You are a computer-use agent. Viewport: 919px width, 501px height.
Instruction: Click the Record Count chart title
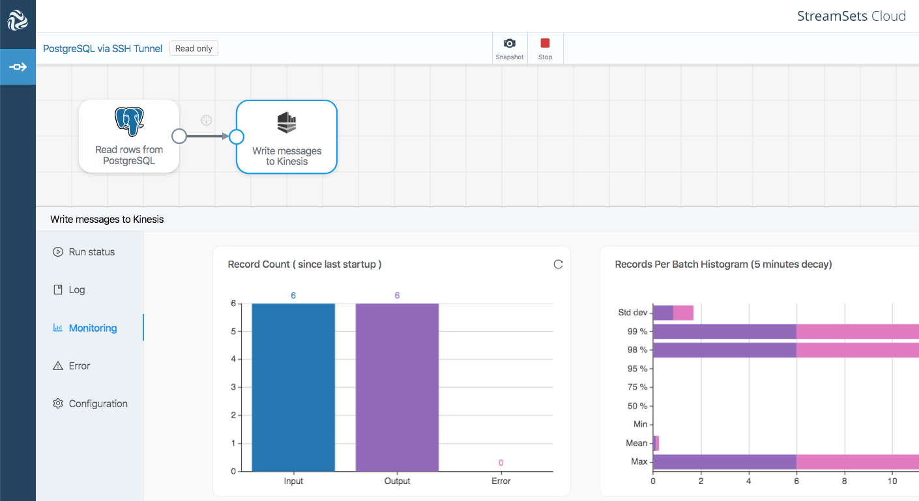coord(304,264)
